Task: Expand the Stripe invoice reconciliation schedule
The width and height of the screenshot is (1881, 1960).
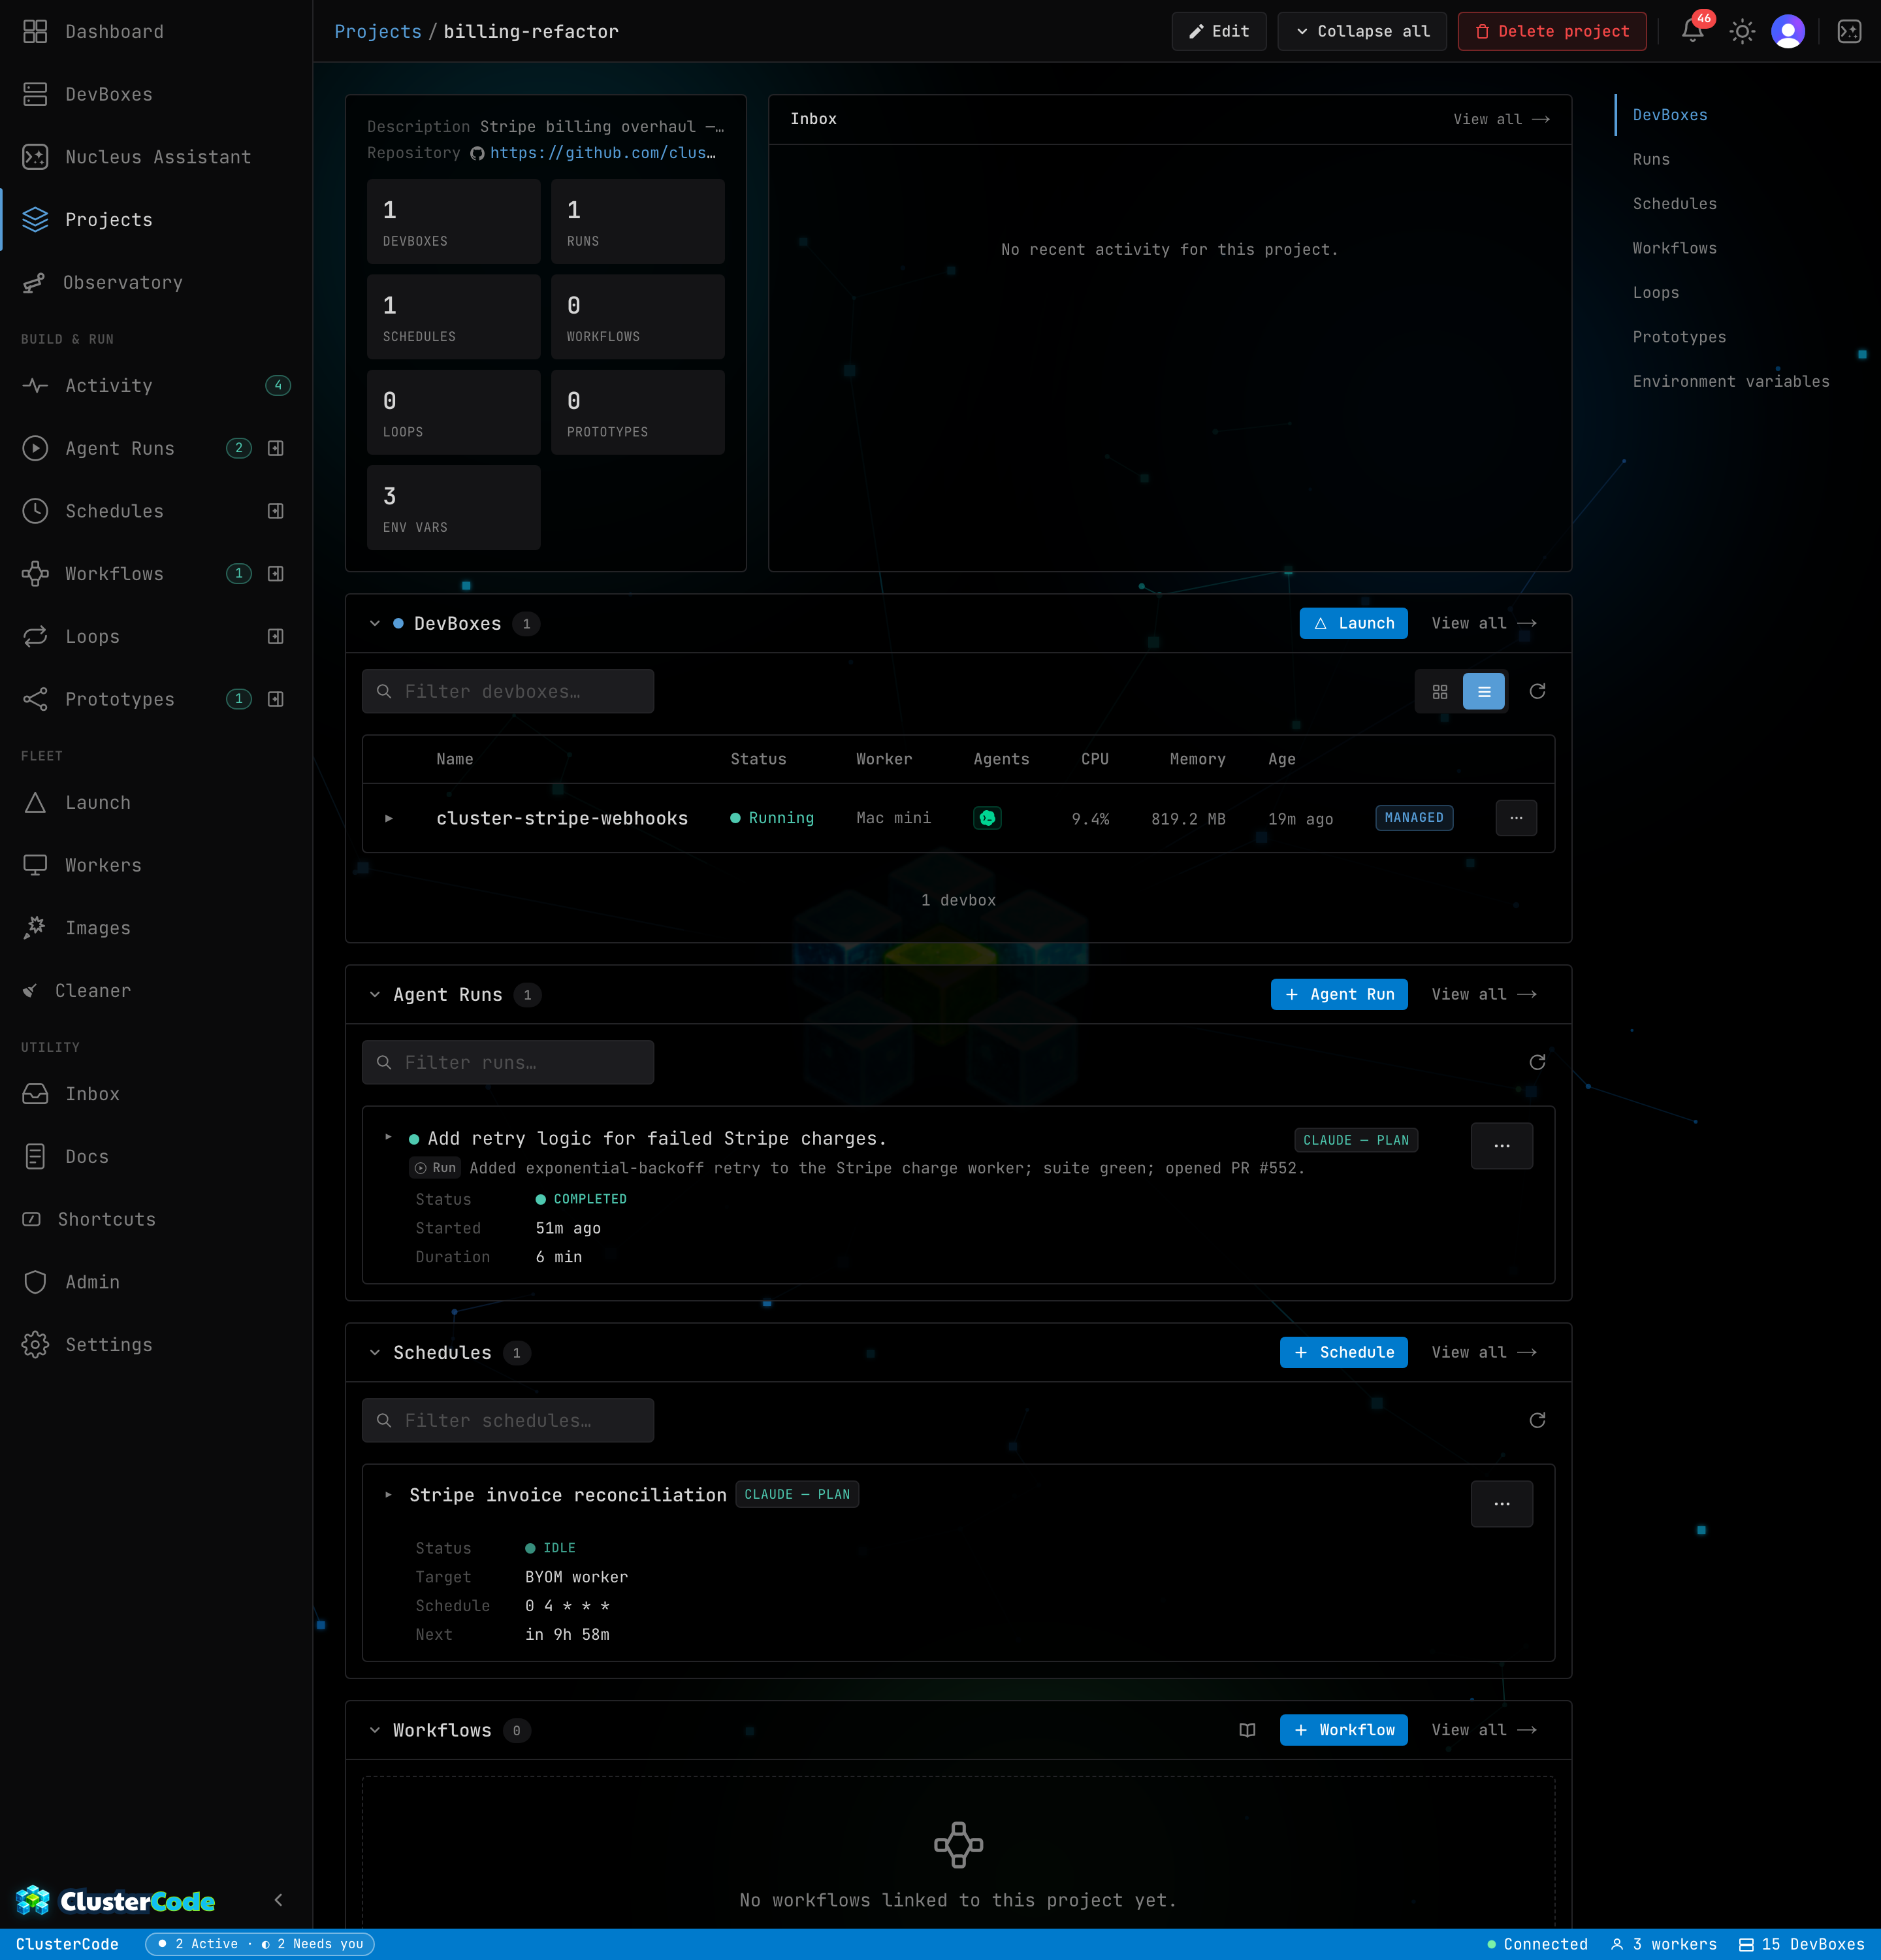Action: (389, 1495)
